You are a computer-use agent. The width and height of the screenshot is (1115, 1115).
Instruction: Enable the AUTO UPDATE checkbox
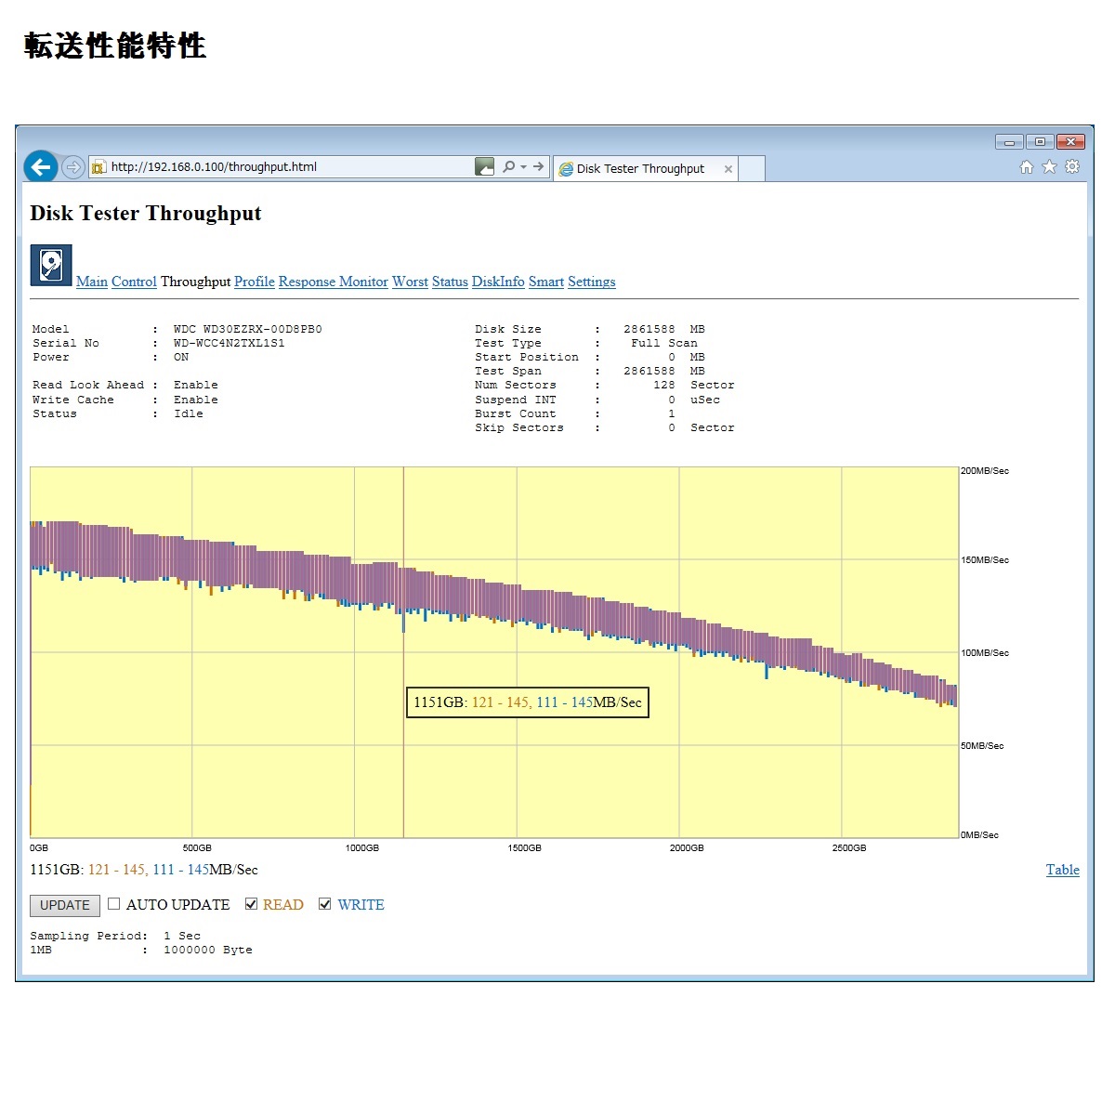click(x=114, y=904)
